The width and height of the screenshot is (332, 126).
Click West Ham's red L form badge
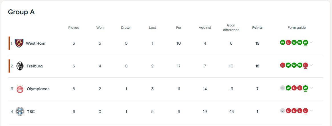[x=288, y=42]
